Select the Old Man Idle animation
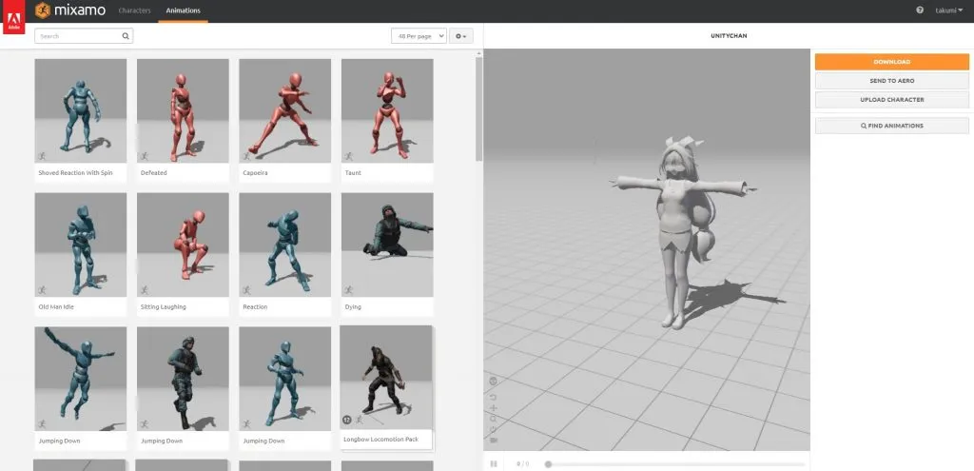Viewport: 974px width, 471px height. point(81,245)
